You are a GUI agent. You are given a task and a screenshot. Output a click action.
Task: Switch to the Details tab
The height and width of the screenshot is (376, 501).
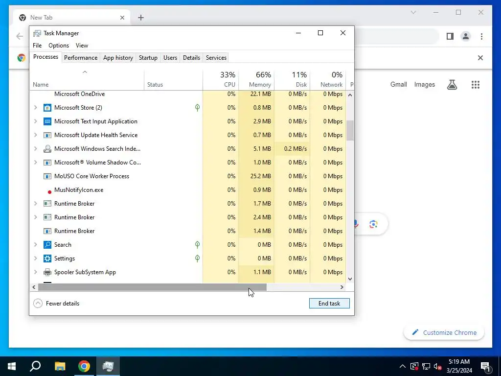pos(191,58)
